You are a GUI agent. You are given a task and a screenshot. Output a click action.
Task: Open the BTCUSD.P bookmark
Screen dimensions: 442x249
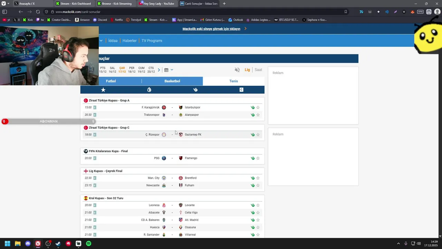pos(286,20)
